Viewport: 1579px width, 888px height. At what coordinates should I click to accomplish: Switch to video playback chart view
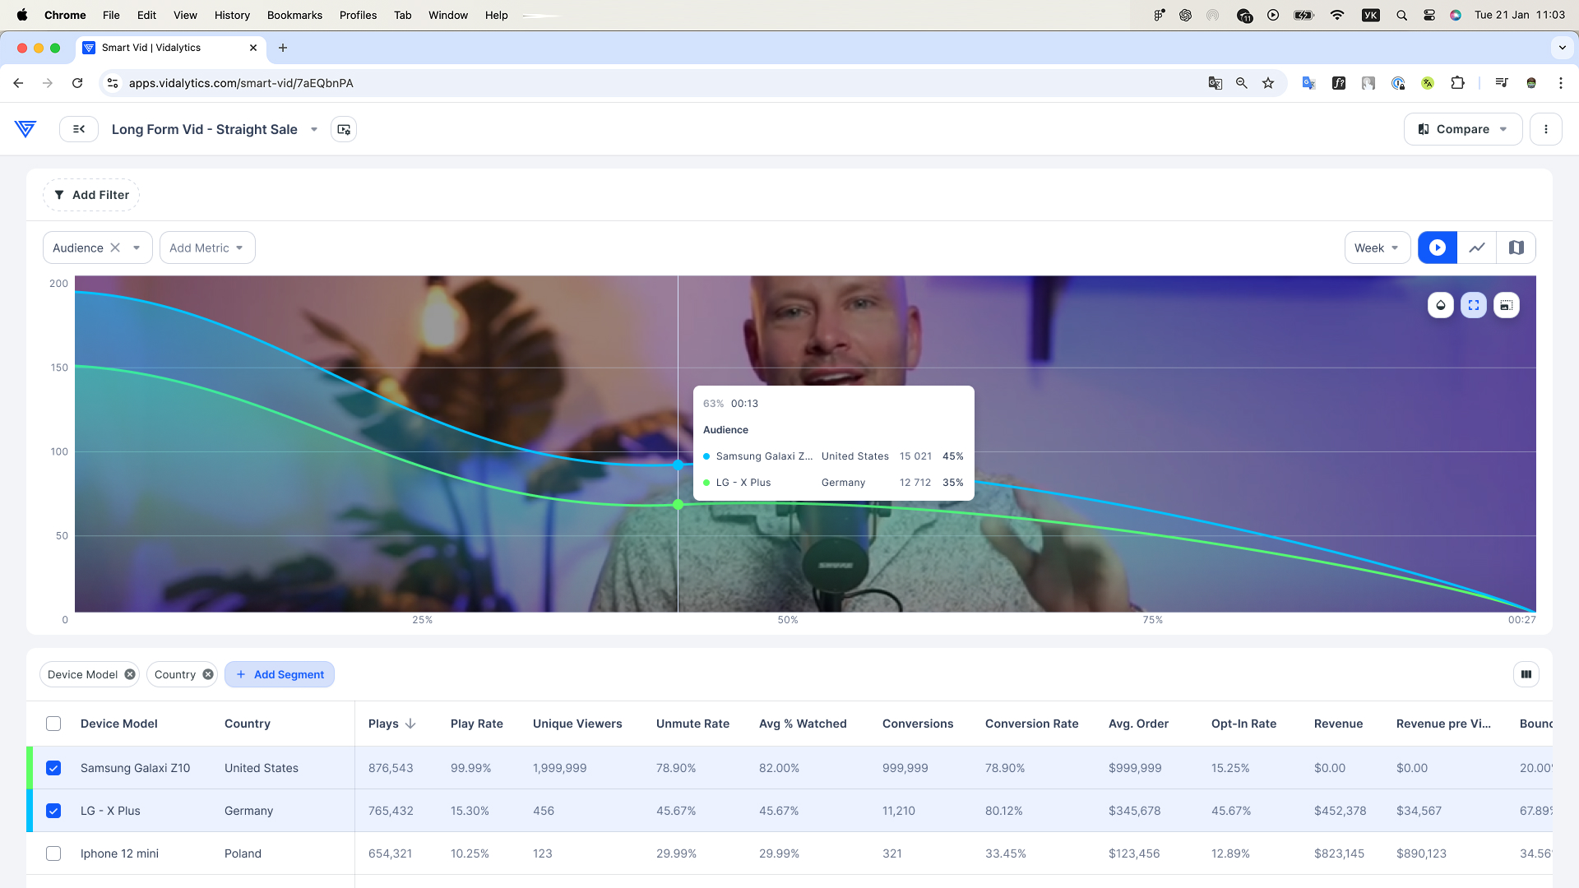coord(1438,247)
